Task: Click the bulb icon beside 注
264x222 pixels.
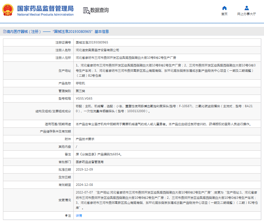Action: [66, 215]
